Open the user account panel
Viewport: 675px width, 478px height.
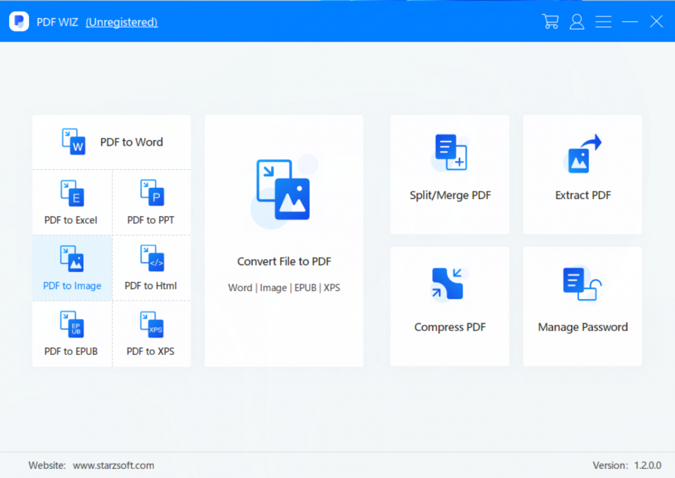[577, 21]
